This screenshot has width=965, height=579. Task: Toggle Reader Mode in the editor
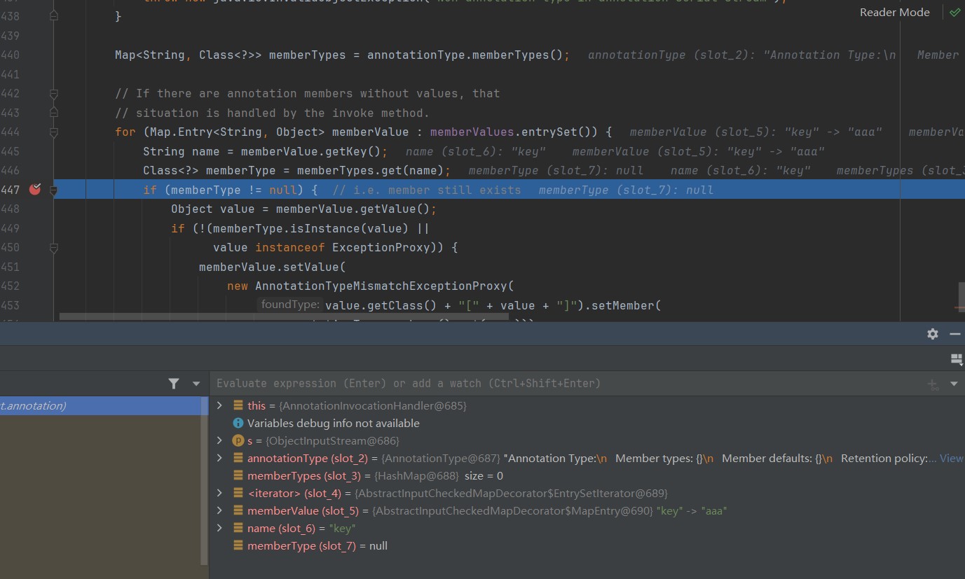tap(895, 12)
